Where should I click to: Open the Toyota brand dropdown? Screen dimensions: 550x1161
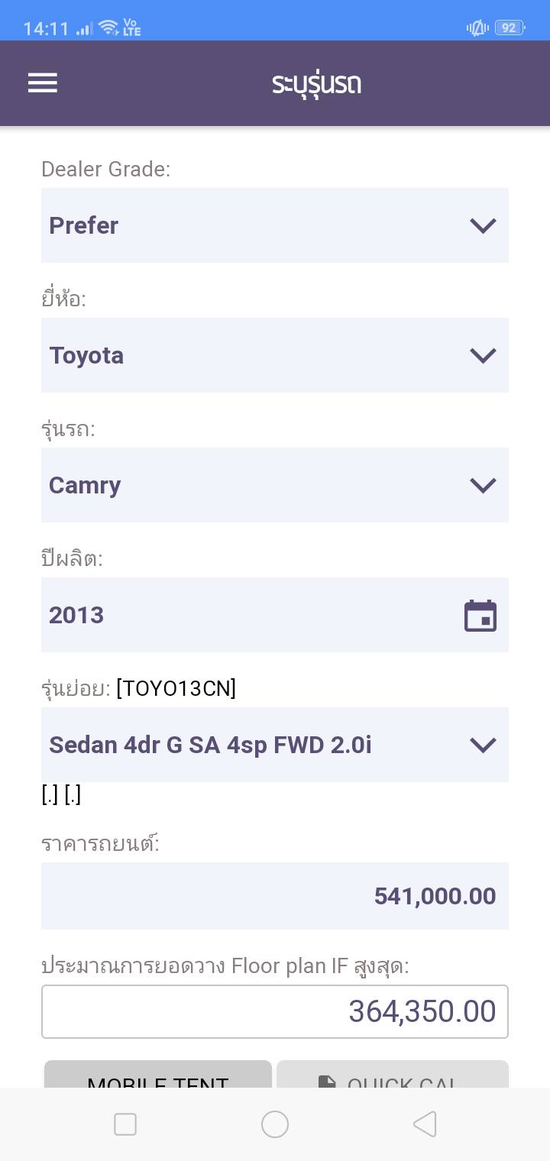[x=275, y=355]
